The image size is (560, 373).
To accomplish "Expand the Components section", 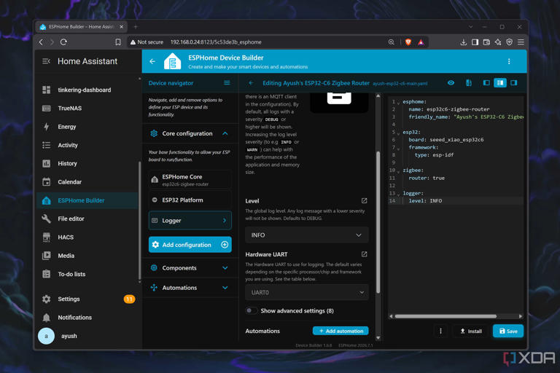I will (x=225, y=267).
